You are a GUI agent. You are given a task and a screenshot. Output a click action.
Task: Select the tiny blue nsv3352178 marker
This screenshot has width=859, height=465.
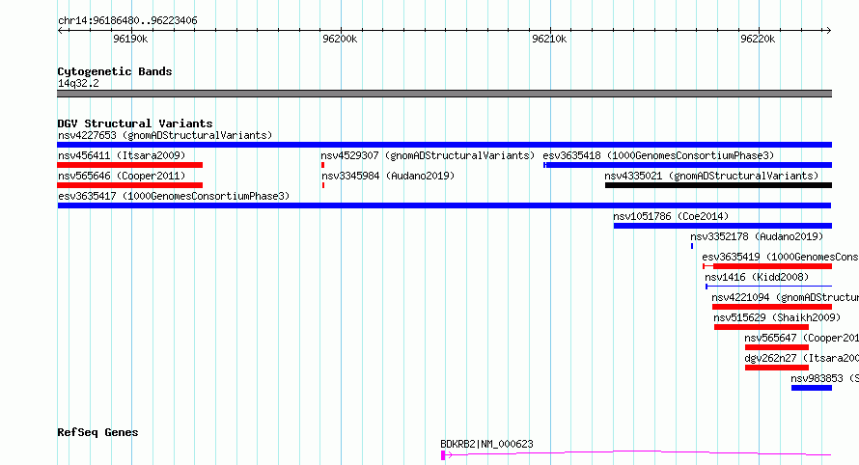coord(692,246)
